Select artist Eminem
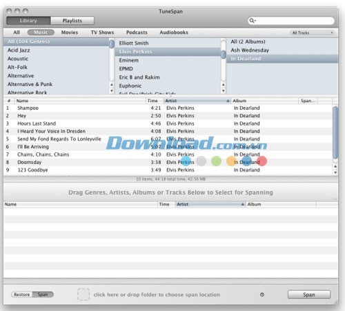The height and width of the screenshot is (311, 345). click(x=168, y=60)
